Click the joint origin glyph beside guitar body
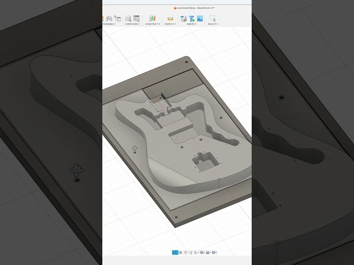This screenshot has height=265, width=354. 134,149
